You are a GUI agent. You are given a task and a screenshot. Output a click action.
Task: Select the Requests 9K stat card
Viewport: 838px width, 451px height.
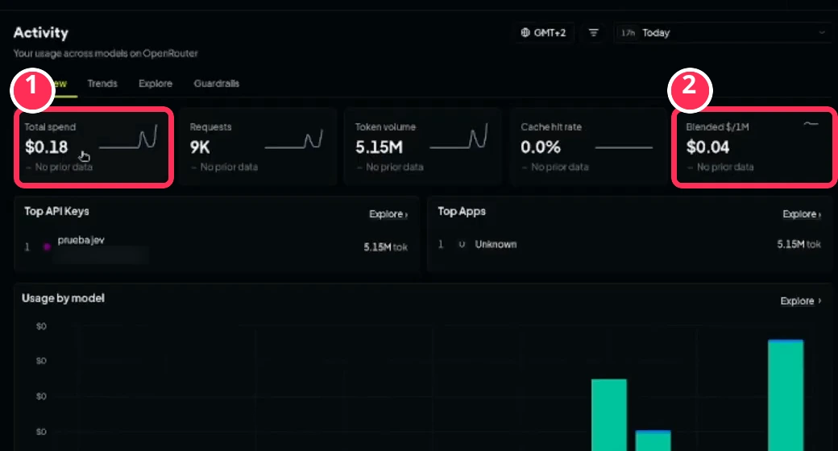(258, 147)
